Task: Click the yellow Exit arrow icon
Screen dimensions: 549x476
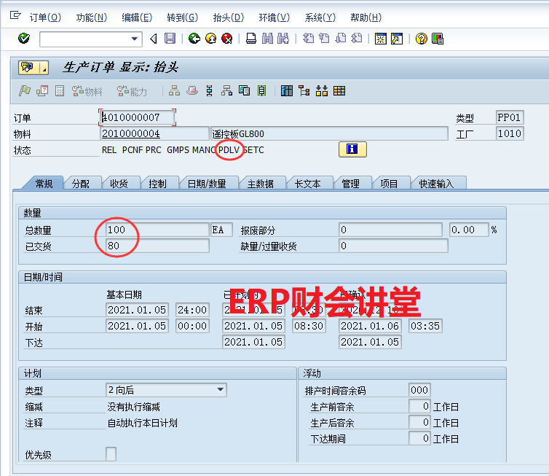Action: tap(210, 39)
